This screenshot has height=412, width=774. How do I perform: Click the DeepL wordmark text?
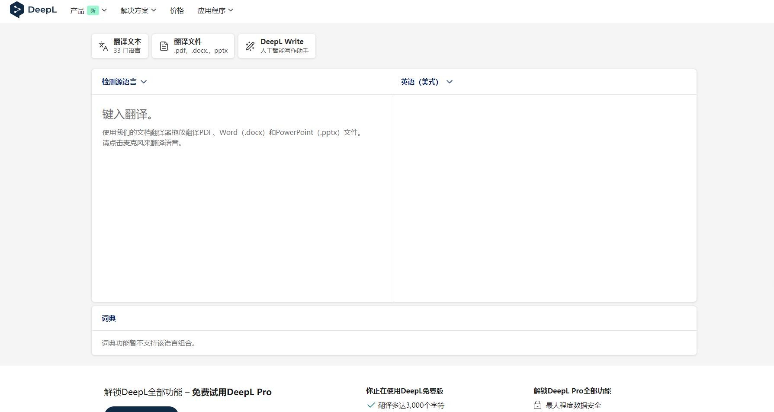[42, 10]
